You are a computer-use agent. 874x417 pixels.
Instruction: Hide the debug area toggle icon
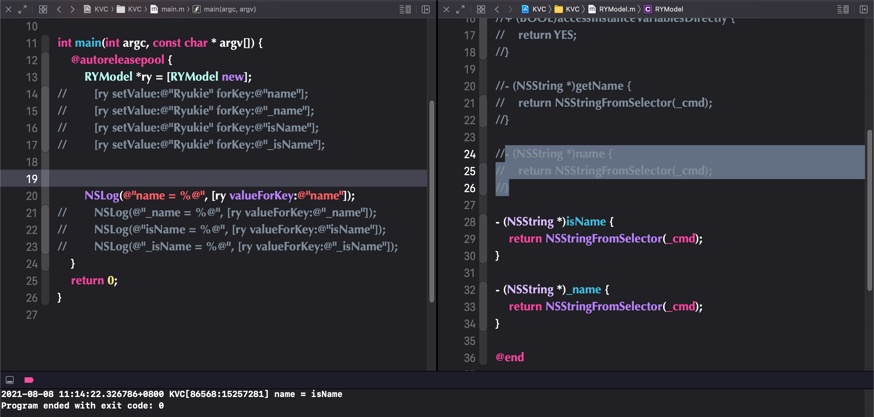pyautogui.click(x=10, y=380)
